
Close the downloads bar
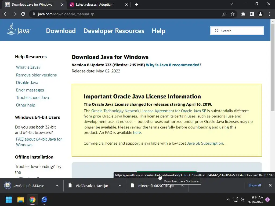click(270, 185)
